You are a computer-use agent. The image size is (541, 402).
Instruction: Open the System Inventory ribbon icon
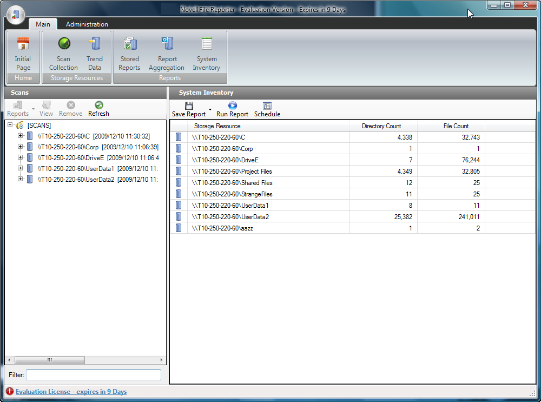[207, 43]
